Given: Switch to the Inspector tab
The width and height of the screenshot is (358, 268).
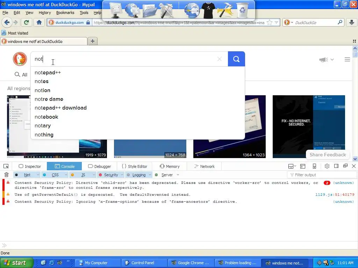Looking at the screenshot, I should coord(30,166).
